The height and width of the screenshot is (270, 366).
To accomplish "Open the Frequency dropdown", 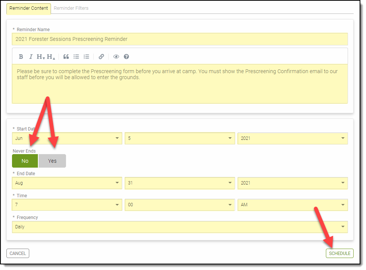I will (180, 227).
